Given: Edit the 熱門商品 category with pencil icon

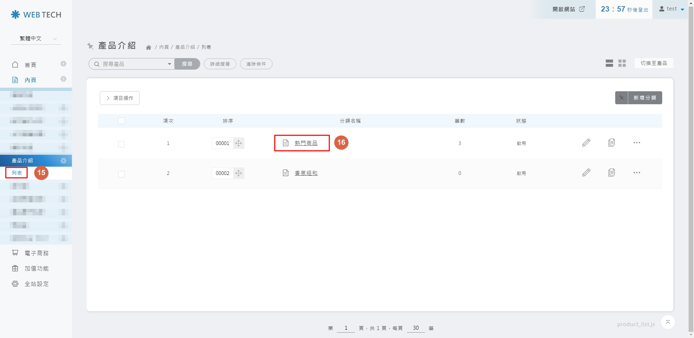Looking at the screenshot, I should click(x=586, y=142).
